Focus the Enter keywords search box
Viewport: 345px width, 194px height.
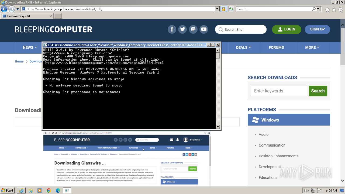tap(279, 91)
